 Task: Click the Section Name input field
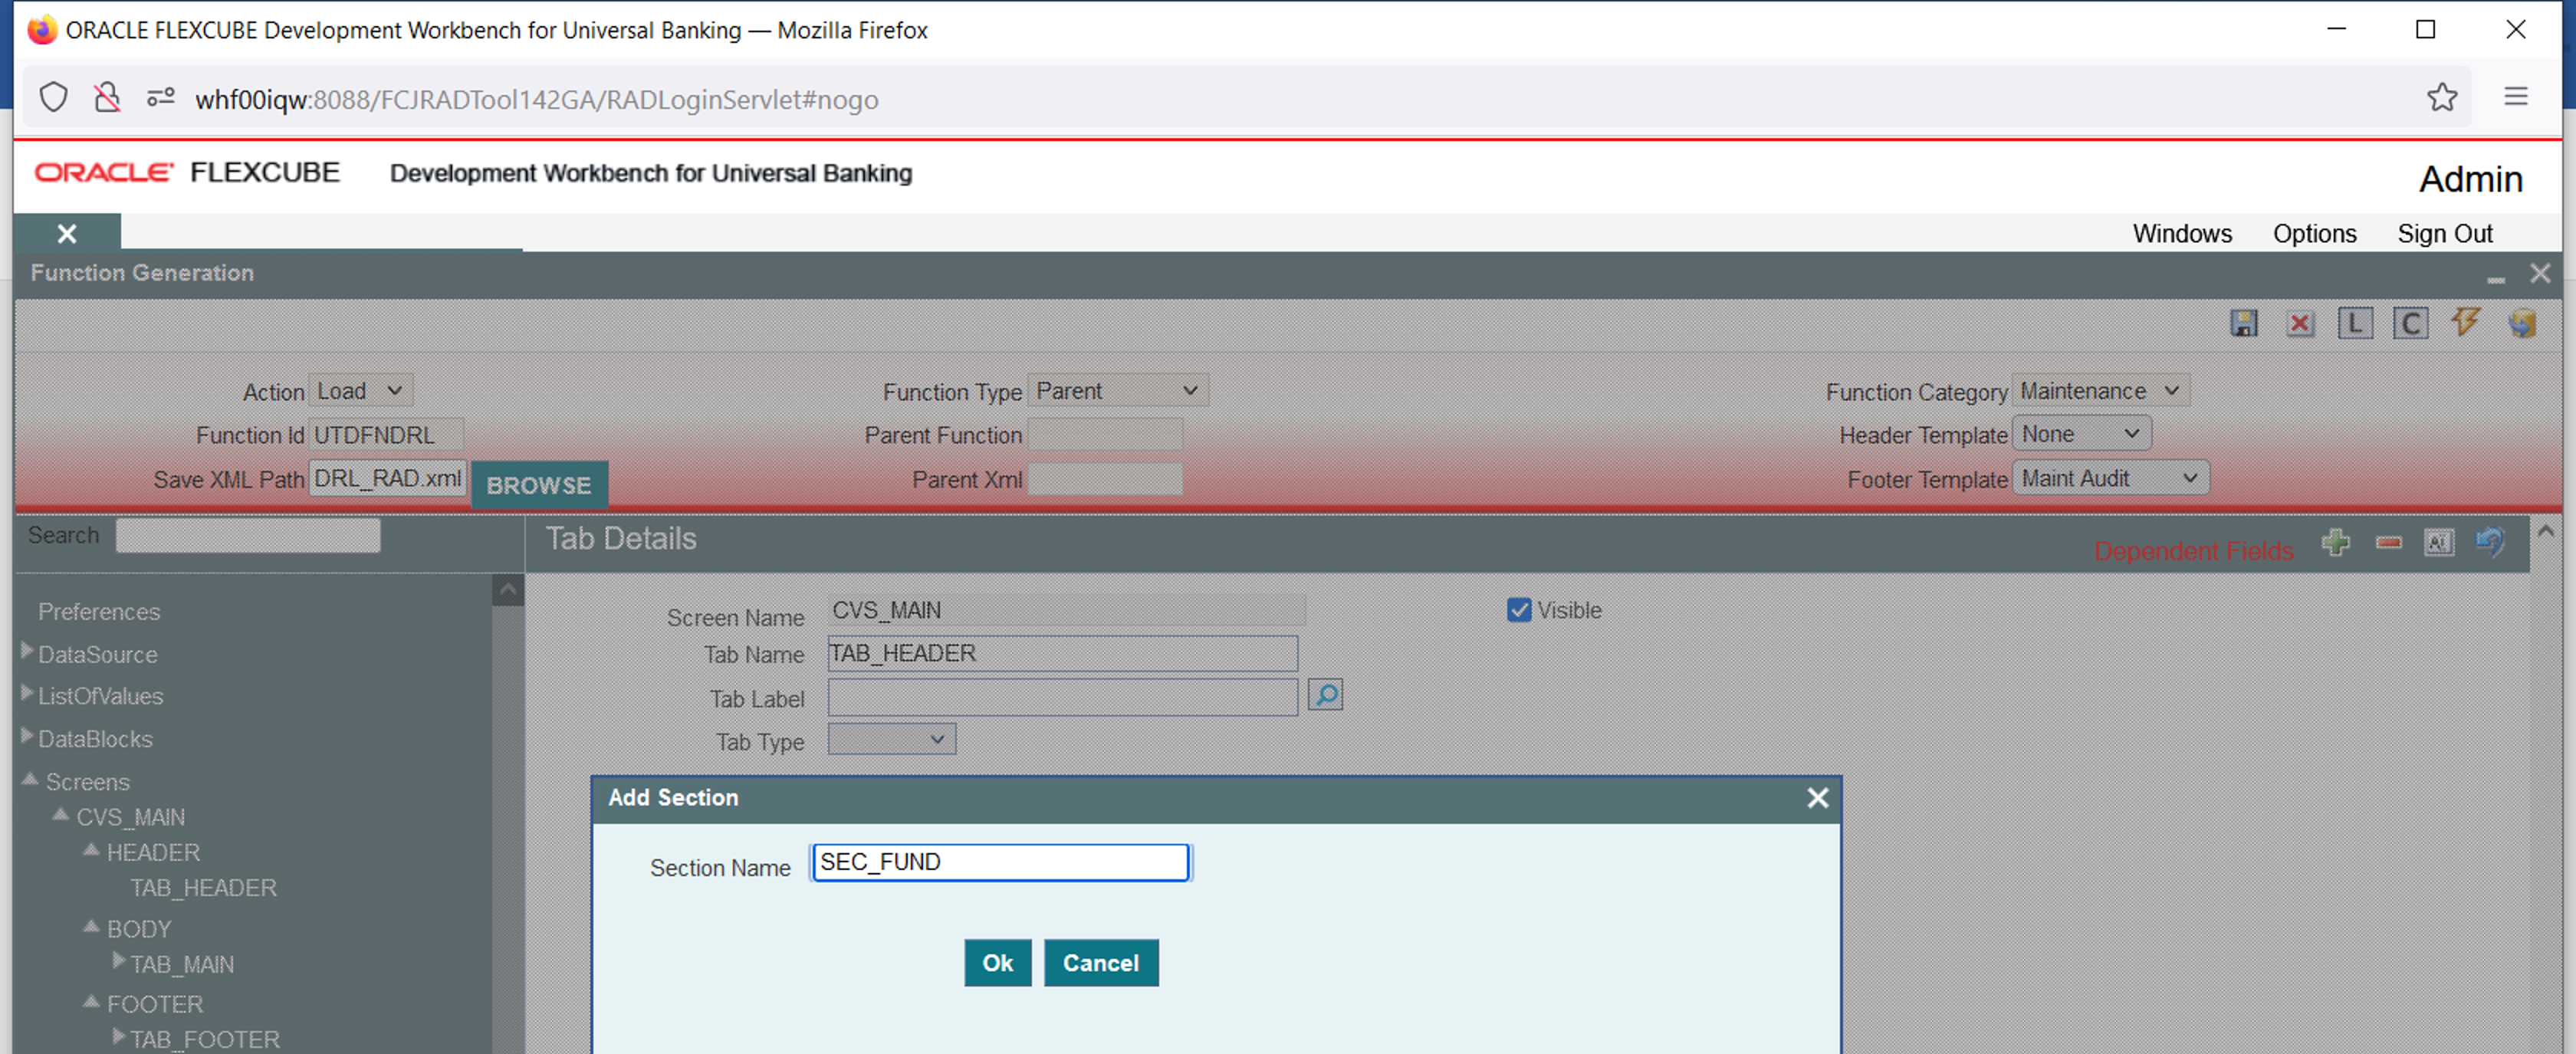click(x=999, y=863)
